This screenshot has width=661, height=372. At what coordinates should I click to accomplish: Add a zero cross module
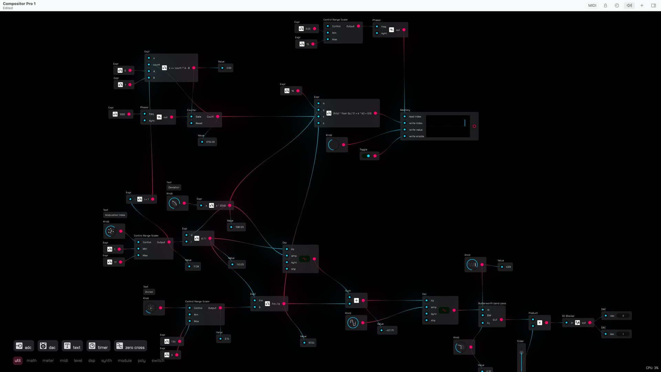click(x=130, y=346)
